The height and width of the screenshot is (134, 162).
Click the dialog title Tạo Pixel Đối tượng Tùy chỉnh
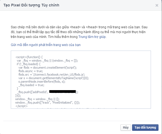point(32,5)
